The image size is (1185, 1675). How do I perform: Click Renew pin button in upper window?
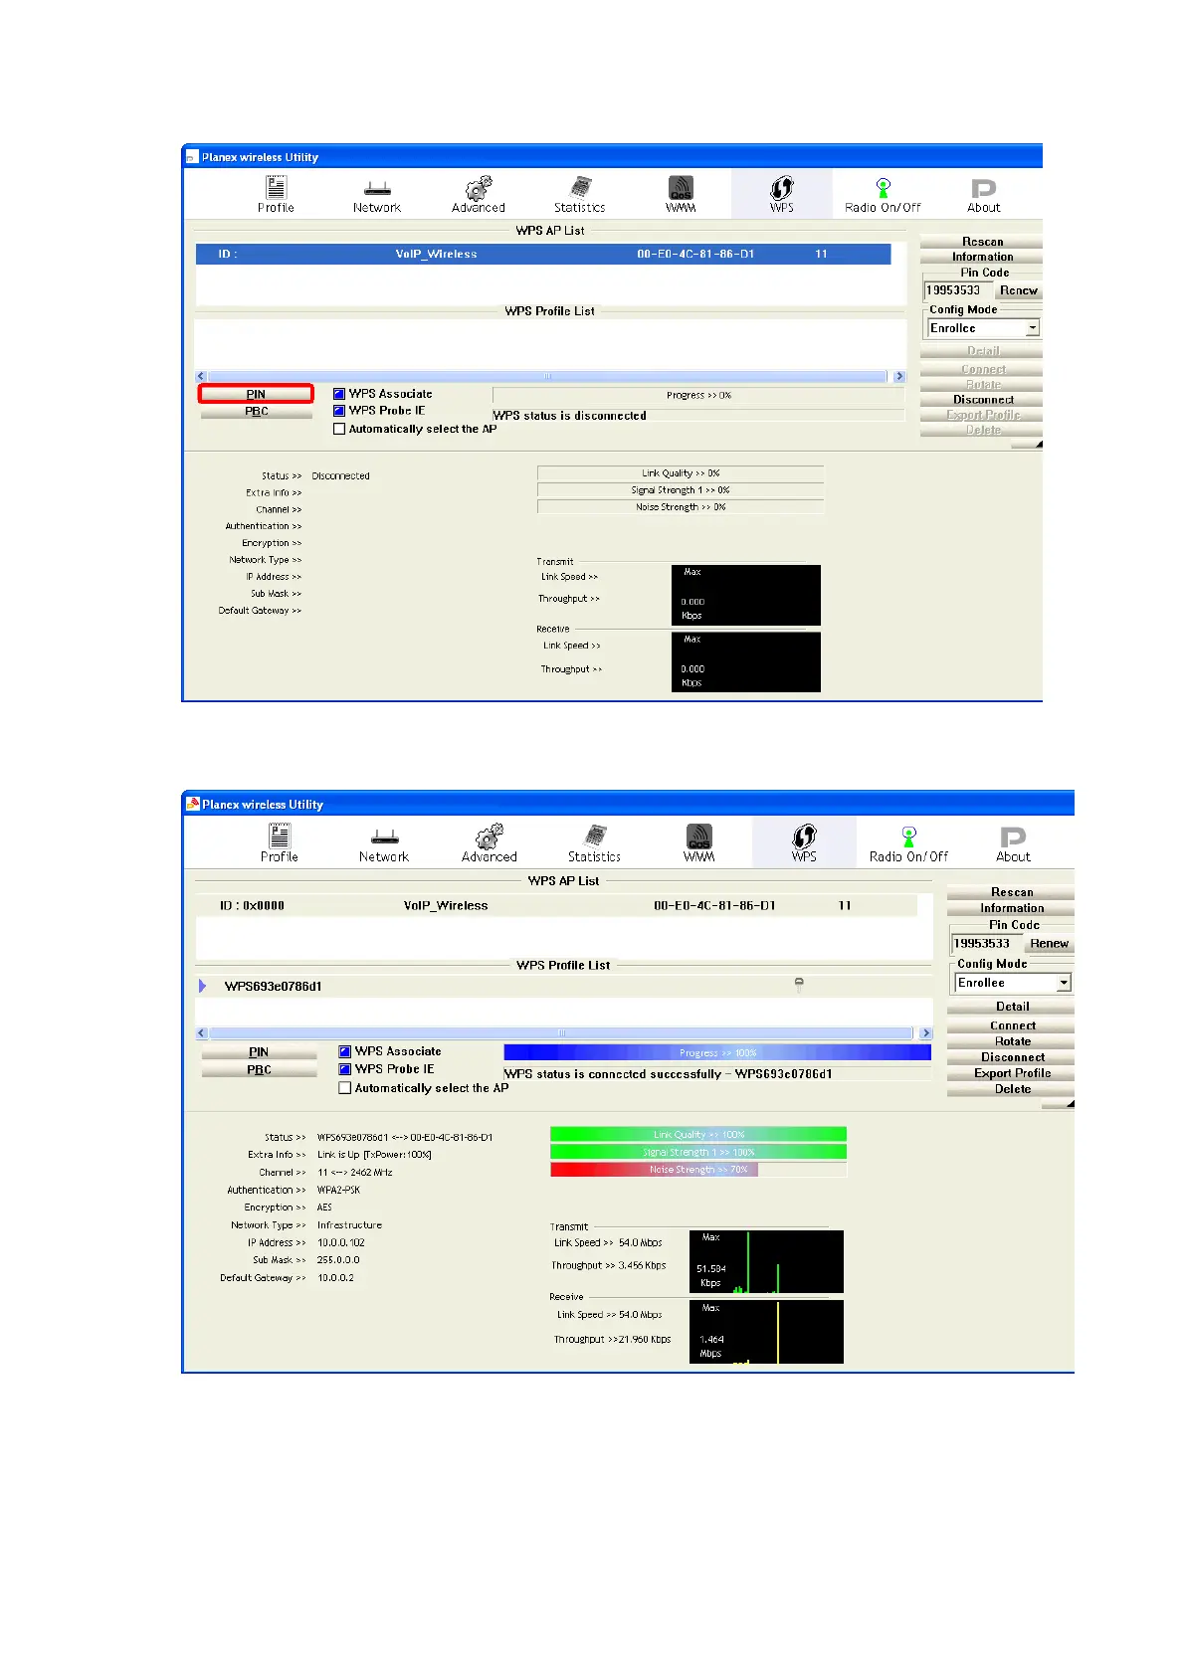click(x=1018, y=290)
